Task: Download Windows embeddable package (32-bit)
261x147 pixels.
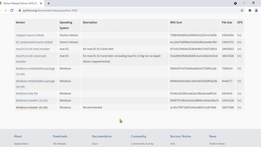Action: 35,71
